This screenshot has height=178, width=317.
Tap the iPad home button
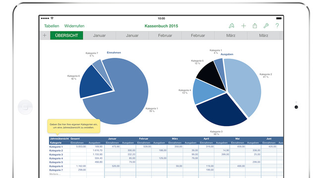coord(25,107)
